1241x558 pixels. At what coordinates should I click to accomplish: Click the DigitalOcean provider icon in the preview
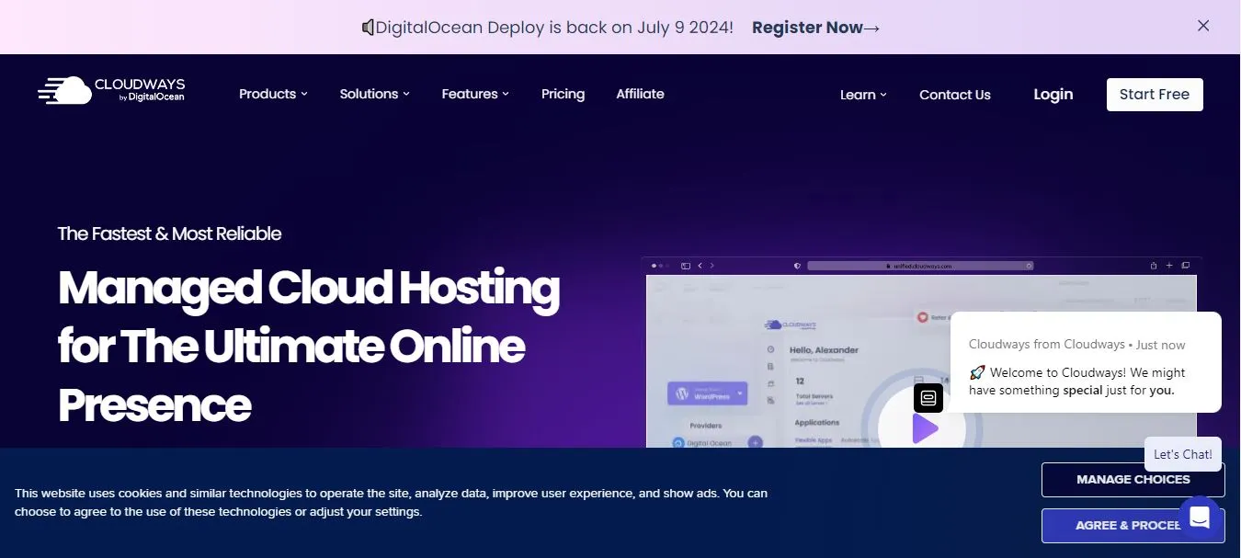[x=679, y=442]
